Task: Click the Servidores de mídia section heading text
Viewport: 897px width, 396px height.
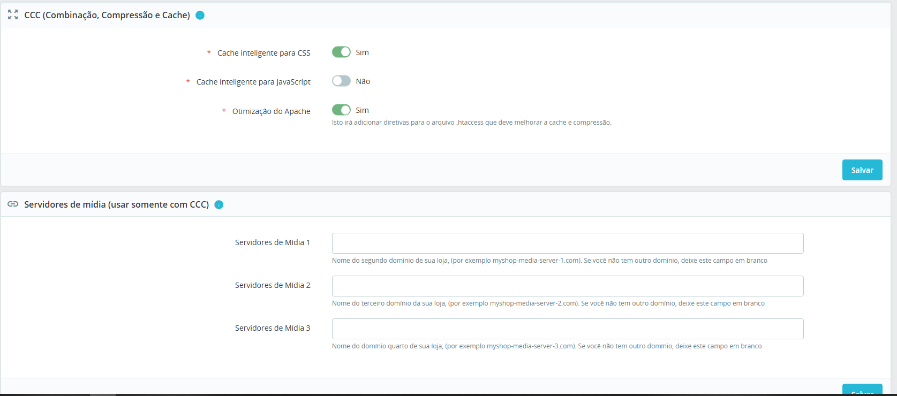Action: coord(117,204)
